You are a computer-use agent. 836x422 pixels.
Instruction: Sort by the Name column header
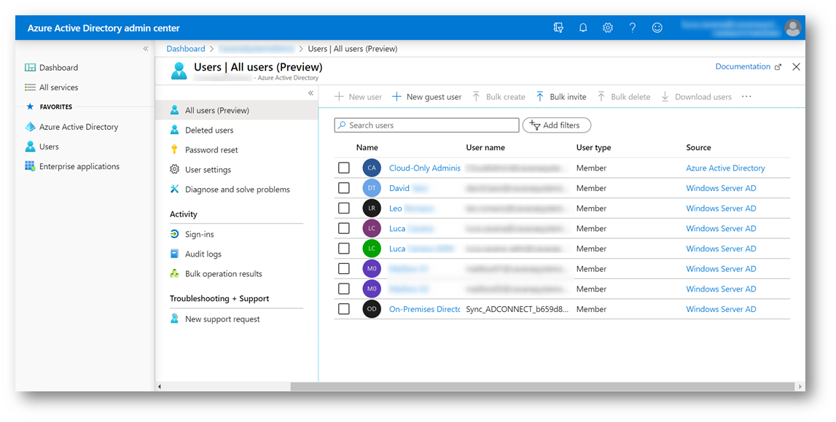pos(367,148)
